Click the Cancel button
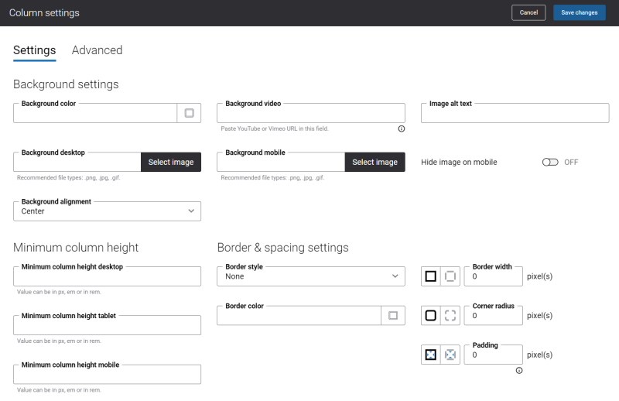Image resolution: width=619 pixels, height=401 pixels. [528, 12]
